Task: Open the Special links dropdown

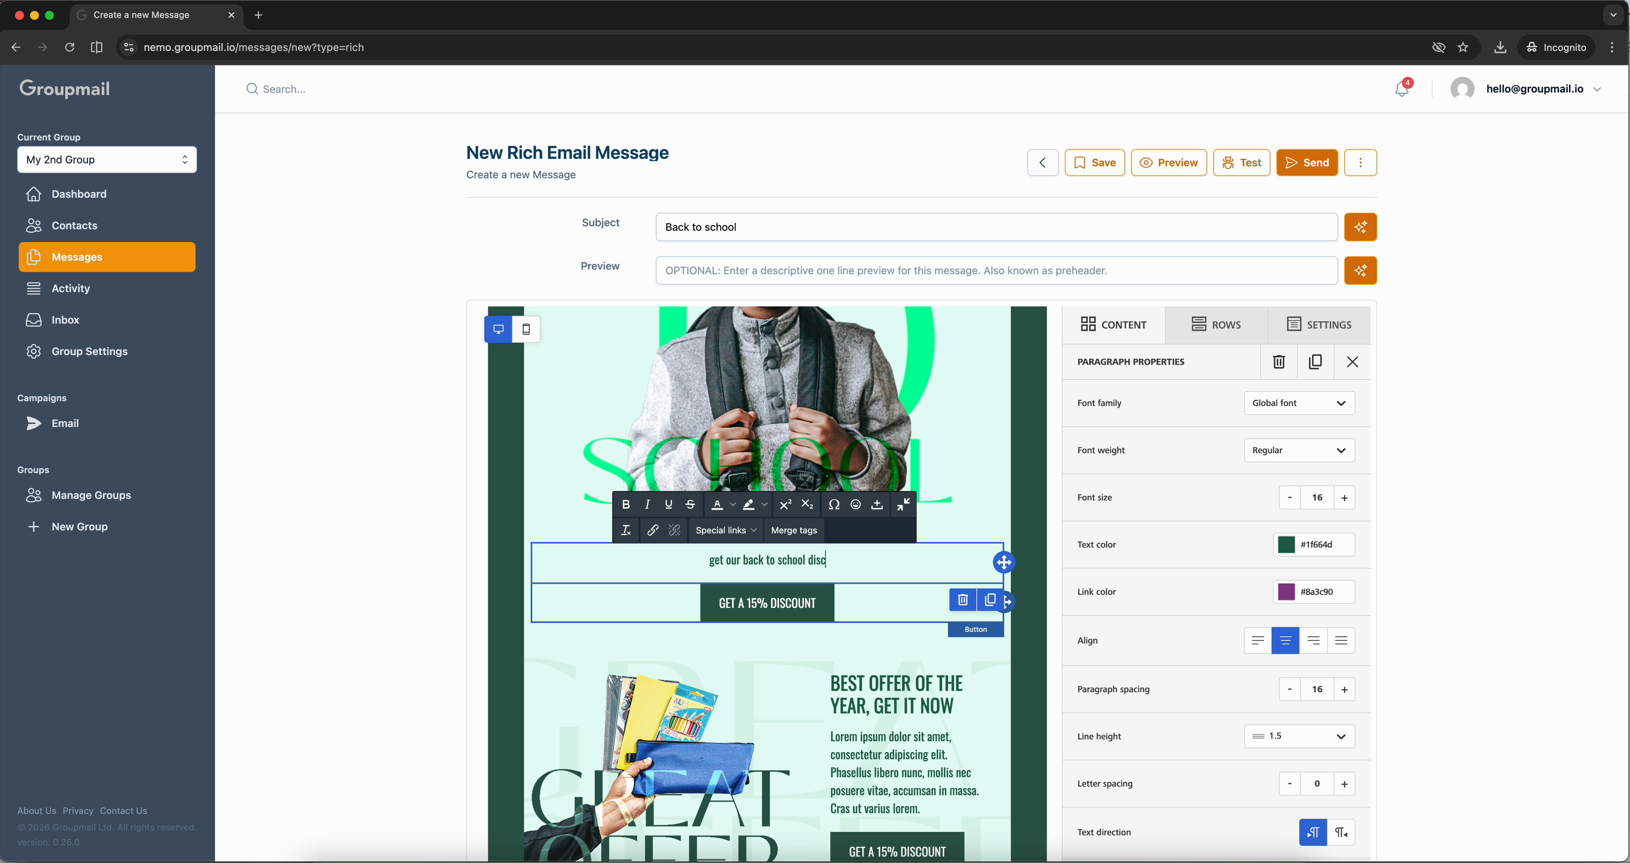Action: (726, 530)
